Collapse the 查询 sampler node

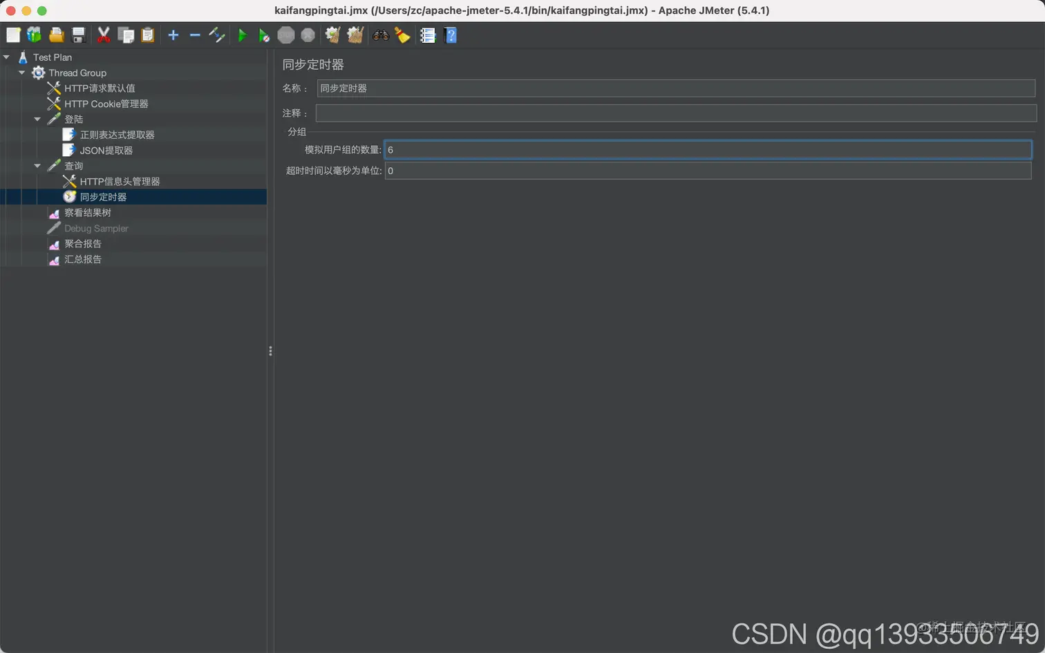pyautogui.click(x=37, y=166)
